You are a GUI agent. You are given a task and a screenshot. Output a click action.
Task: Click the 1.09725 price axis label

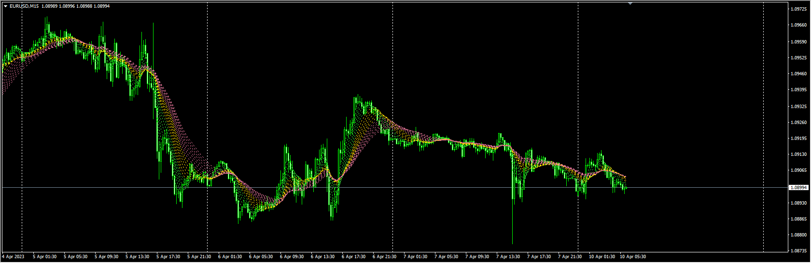click(799, 9)
